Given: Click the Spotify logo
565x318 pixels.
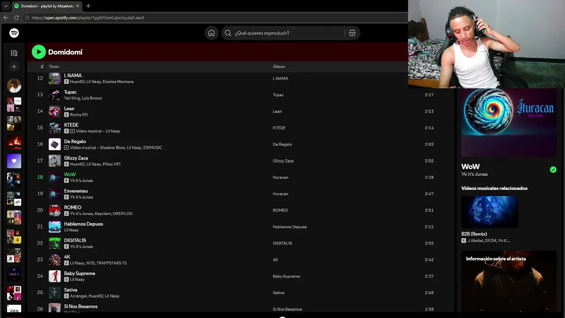Looking at the screenshot, I should pyautogui.click(x=14, y=33).
